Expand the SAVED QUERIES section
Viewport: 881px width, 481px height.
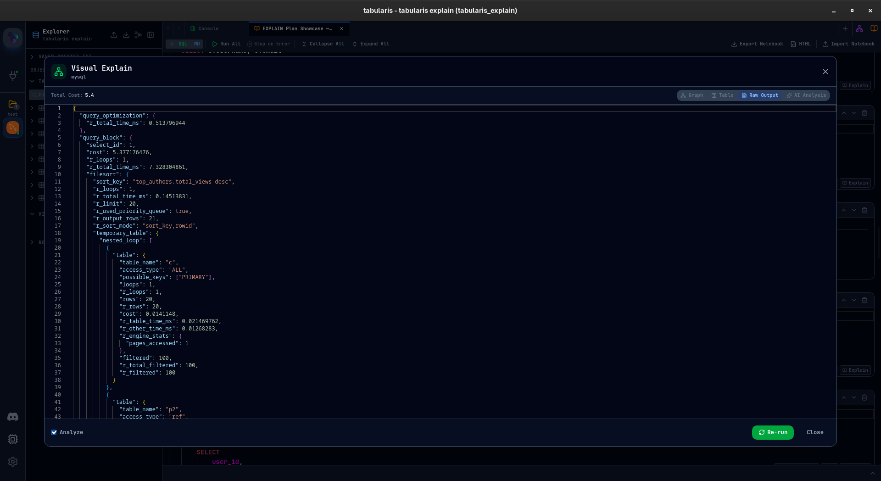point(32,57)
